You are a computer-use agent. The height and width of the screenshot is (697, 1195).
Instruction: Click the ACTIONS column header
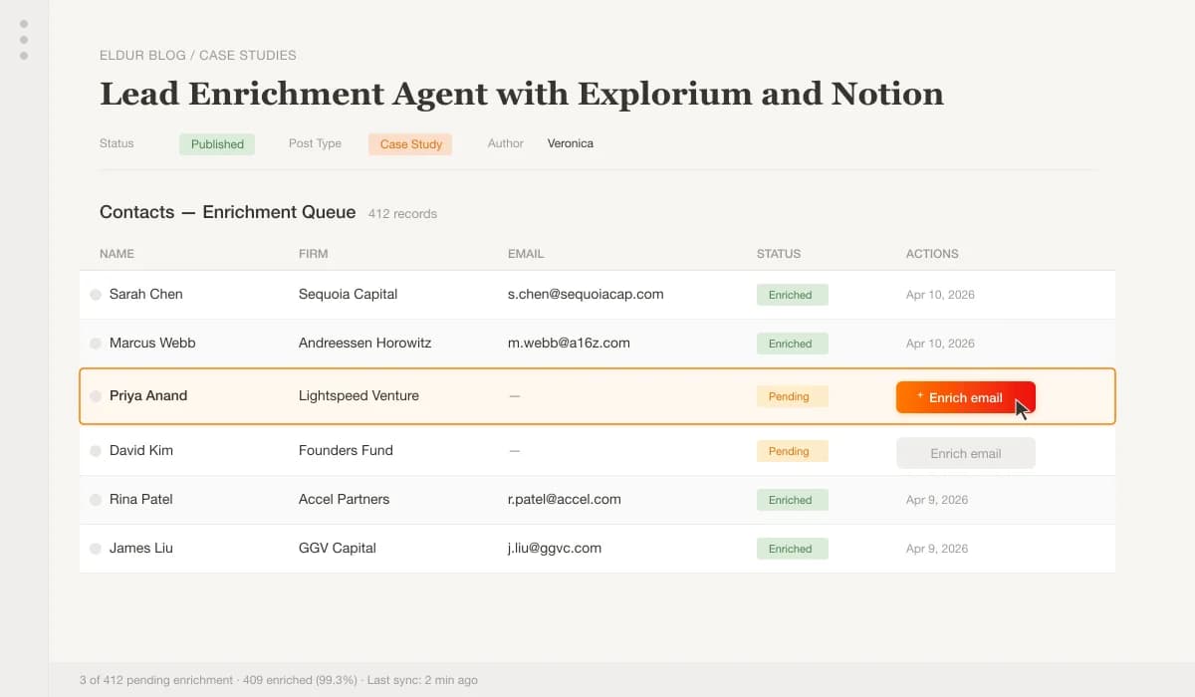[932, 254]
